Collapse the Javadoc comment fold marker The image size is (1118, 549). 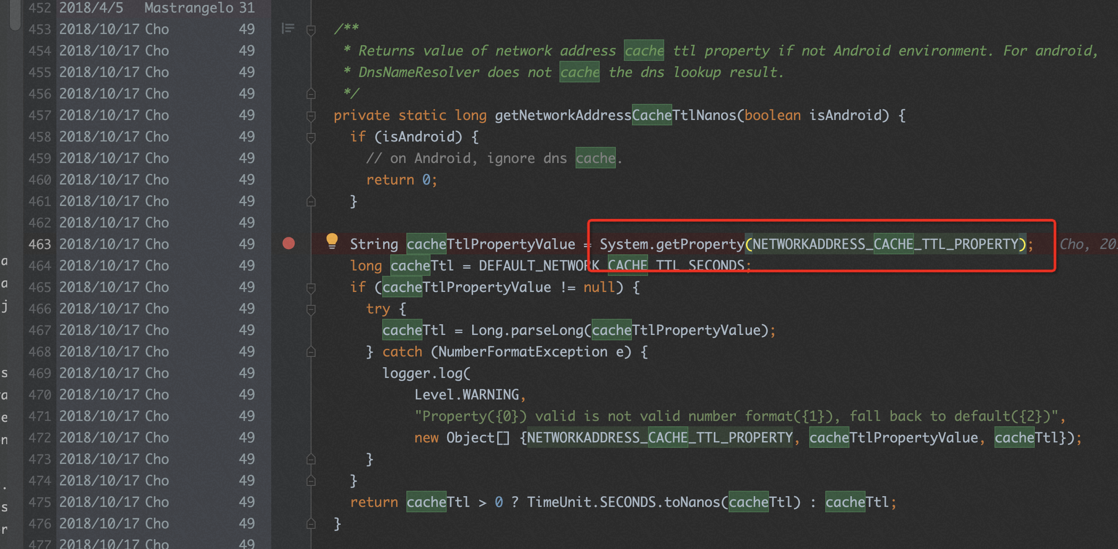tap(311, 30)
